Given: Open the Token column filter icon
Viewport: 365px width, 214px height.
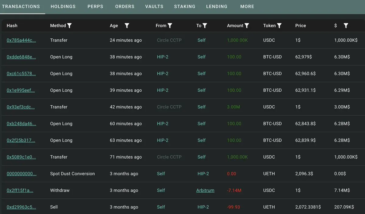Looking at the screenshot, I should [x=279, y=26].
